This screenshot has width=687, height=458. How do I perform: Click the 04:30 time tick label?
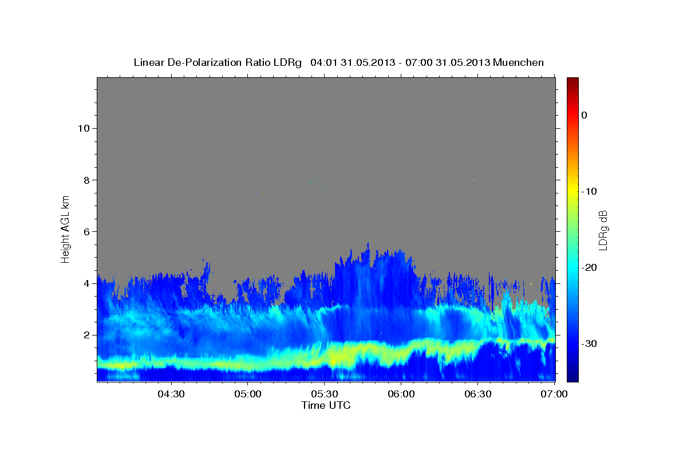(171, 394)
